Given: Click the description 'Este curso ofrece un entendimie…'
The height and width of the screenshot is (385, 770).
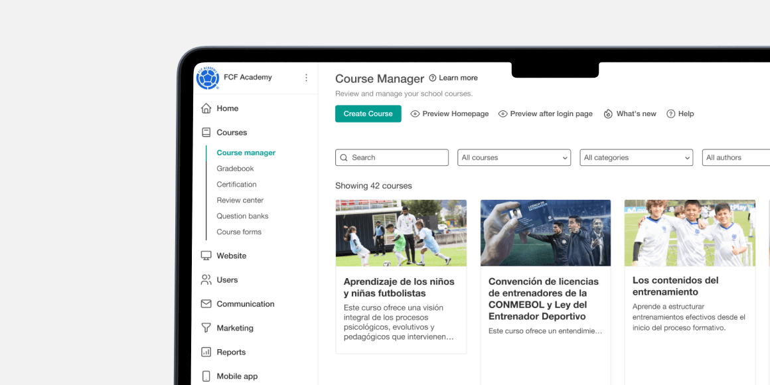Looking at the screenshot, I should click(x=545, y=331).
